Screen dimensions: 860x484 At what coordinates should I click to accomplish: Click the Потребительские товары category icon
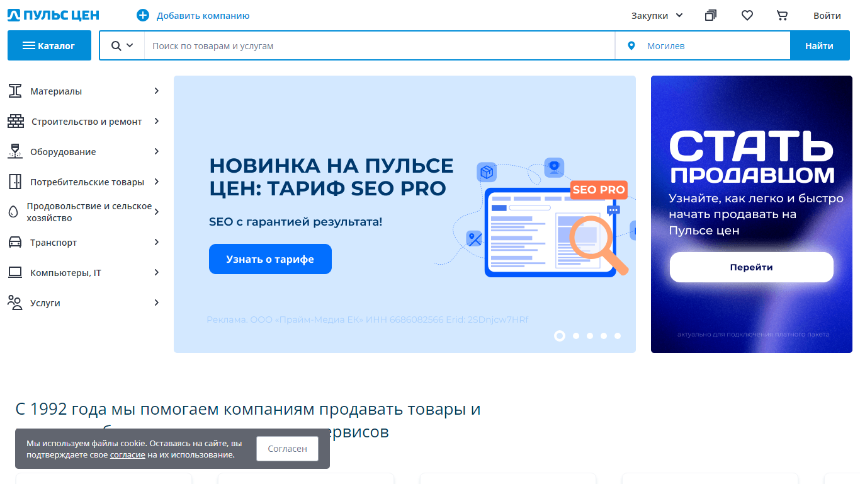click(15, 181)
